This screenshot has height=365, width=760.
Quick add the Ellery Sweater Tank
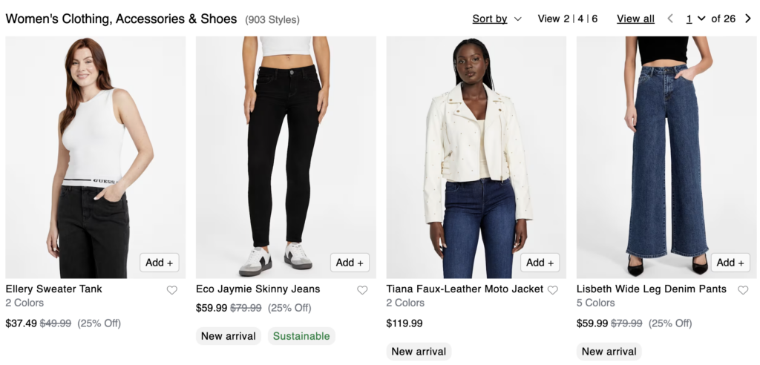(x=160, y=263)
